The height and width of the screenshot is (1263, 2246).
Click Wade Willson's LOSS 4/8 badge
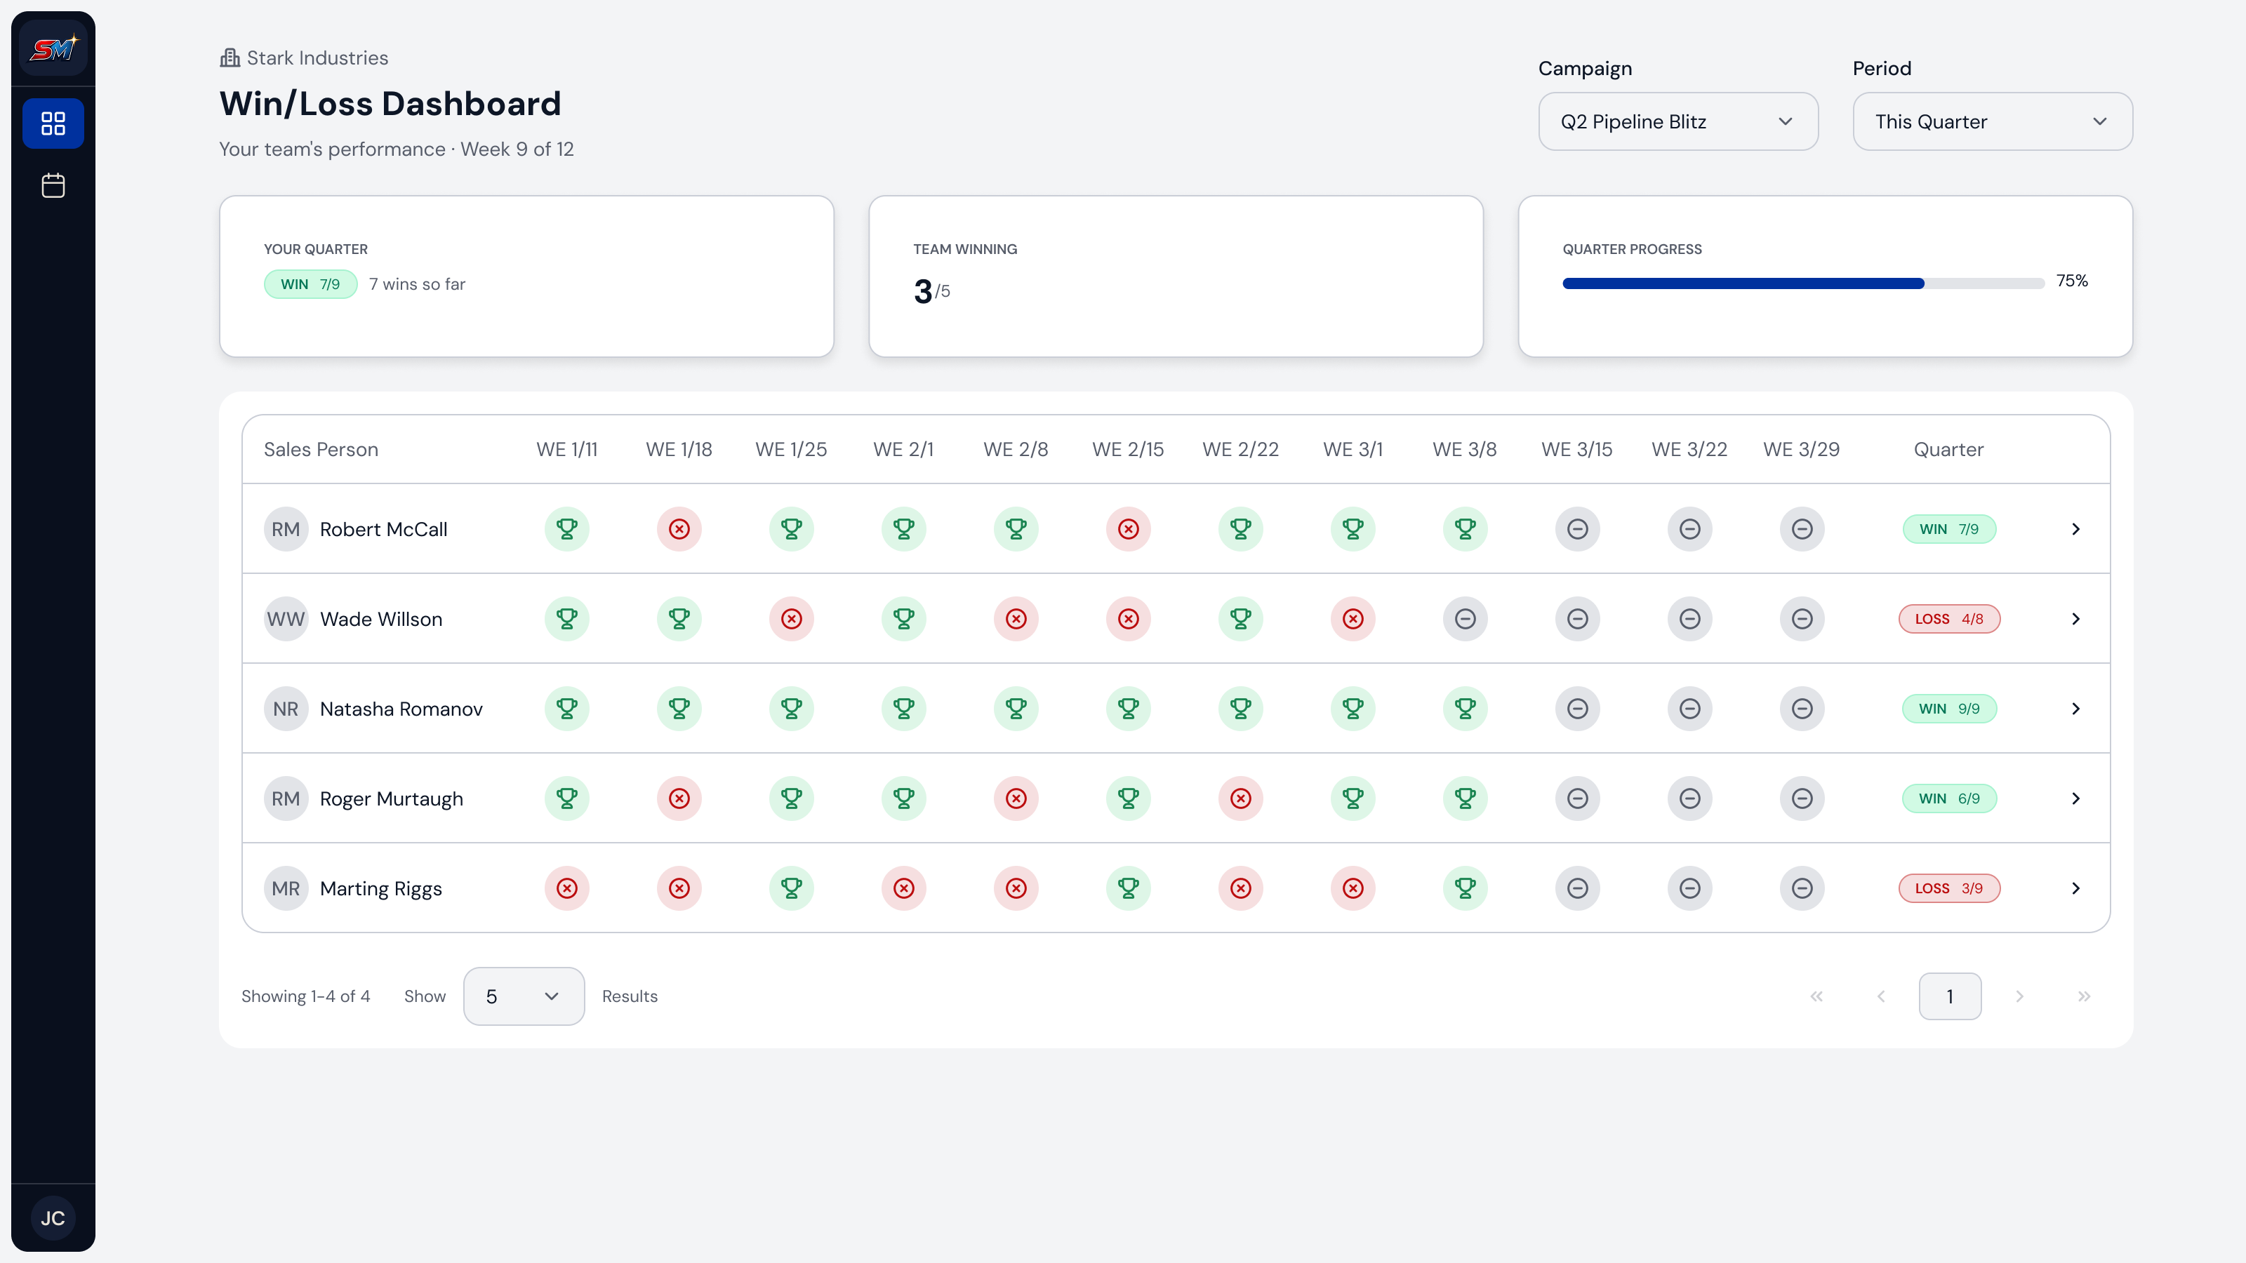(x=1950, y=619)
